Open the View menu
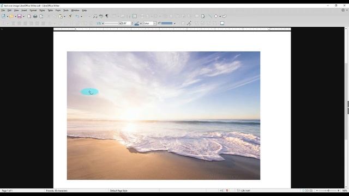The image size is (349, 196). click(x=16, y=10)
